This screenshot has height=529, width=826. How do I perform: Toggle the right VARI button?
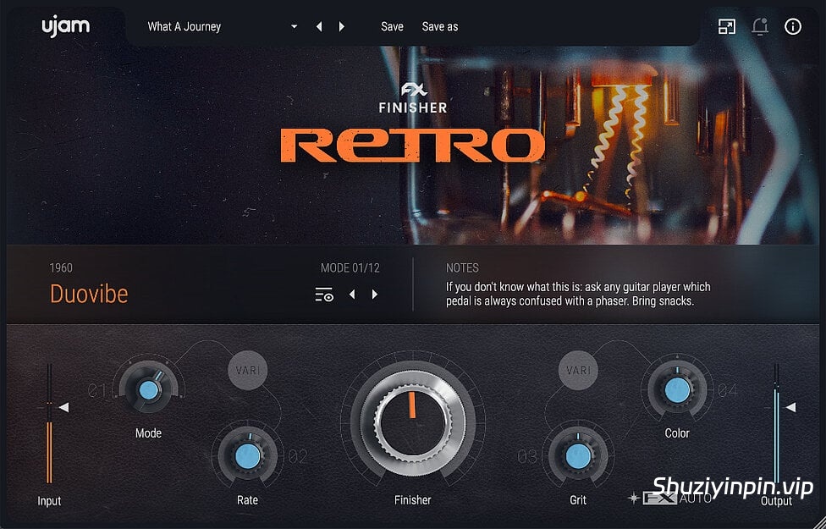point(578,370)
